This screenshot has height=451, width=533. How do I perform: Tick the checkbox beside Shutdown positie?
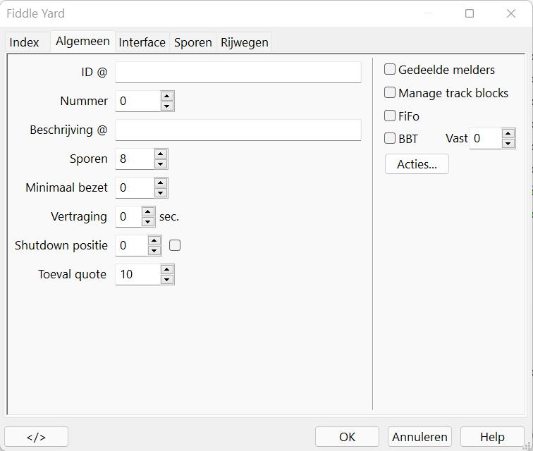pos(175,246)
